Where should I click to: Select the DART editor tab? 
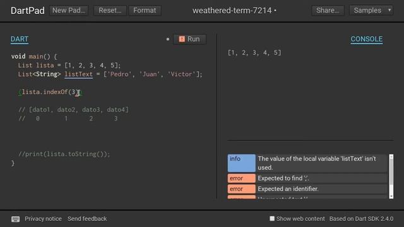coord(20,39)
